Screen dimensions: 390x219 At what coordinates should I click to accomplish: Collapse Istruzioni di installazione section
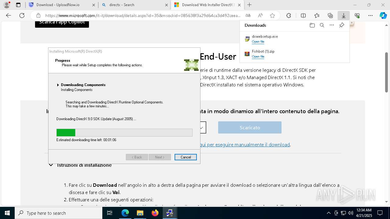51,165
